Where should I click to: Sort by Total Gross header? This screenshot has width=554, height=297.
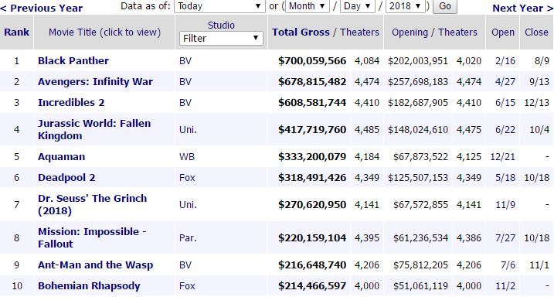point(301,32)
